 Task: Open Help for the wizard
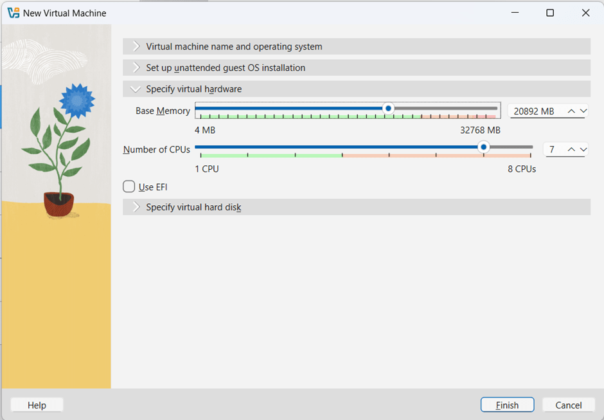tap(37, 405)
